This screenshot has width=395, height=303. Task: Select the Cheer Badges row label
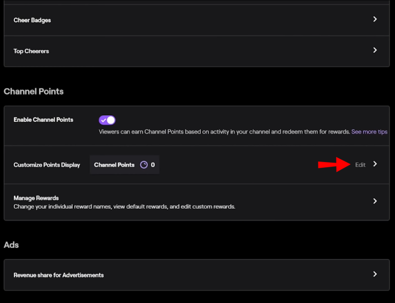click(32, 20)
